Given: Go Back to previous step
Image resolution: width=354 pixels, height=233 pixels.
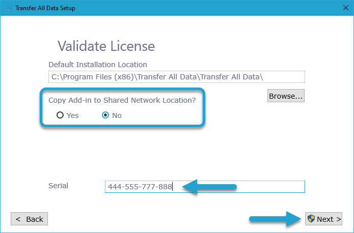Looking at the screenshot, I should click(30, 219).
